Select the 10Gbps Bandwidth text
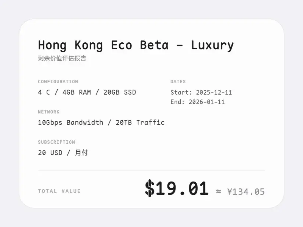The width and height of the screenshot is (303, 227). point(70,123)
